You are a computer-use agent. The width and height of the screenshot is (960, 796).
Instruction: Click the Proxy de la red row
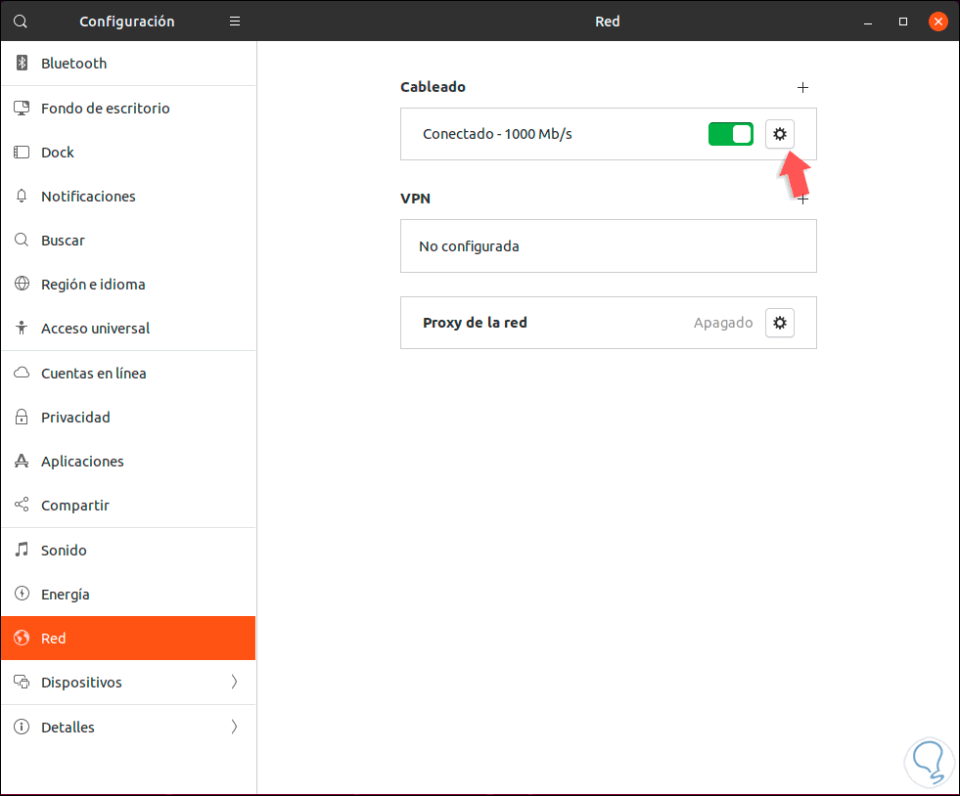click(548, 323)
